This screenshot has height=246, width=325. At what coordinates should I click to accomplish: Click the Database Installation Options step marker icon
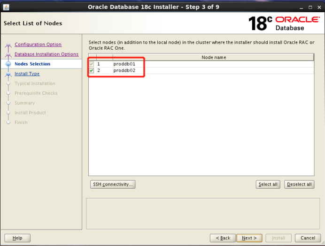(x=8, y=54)
